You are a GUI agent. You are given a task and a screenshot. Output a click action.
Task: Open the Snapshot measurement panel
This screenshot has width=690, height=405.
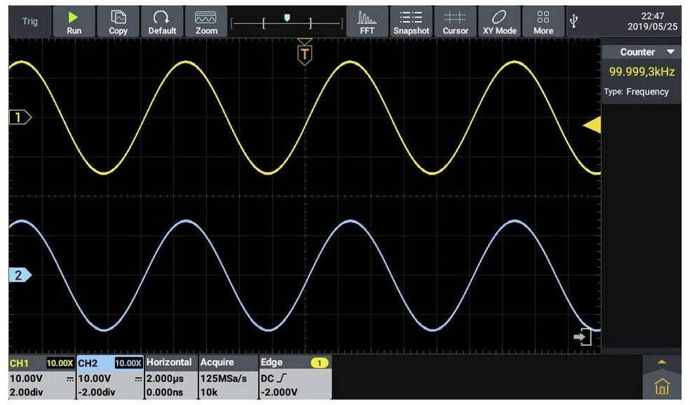click(x=411, y=22)
